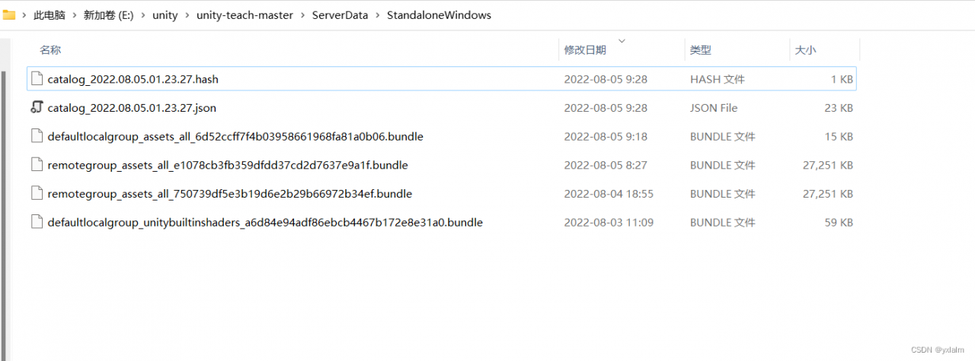The image size is (975, 361).
Task: Select the defaultlocalgroup_unitybuiltinshaders bundle file name
Action: pyautogui.click(x=265, y=223)
